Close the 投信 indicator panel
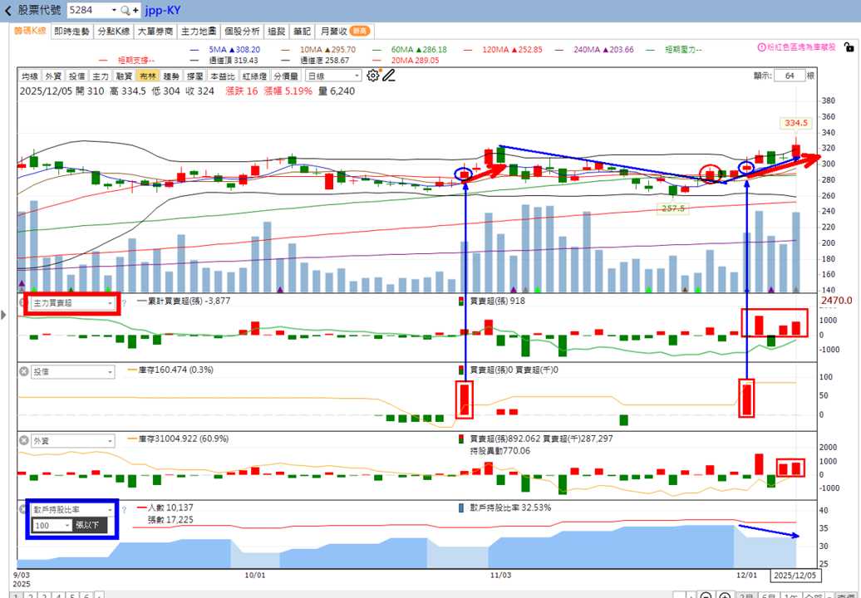Screen dimensions: 861x598 coord(23,371)
